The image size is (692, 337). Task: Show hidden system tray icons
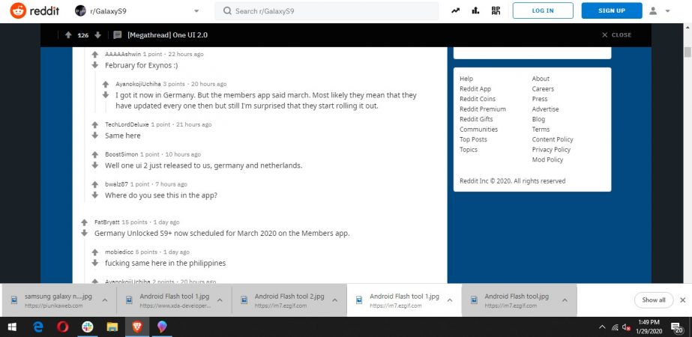(x=602, y=327)
